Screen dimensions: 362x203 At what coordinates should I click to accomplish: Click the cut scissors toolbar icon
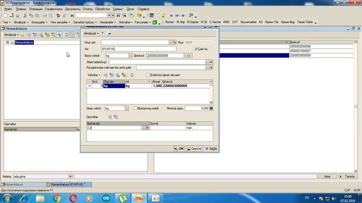(25, 15)
